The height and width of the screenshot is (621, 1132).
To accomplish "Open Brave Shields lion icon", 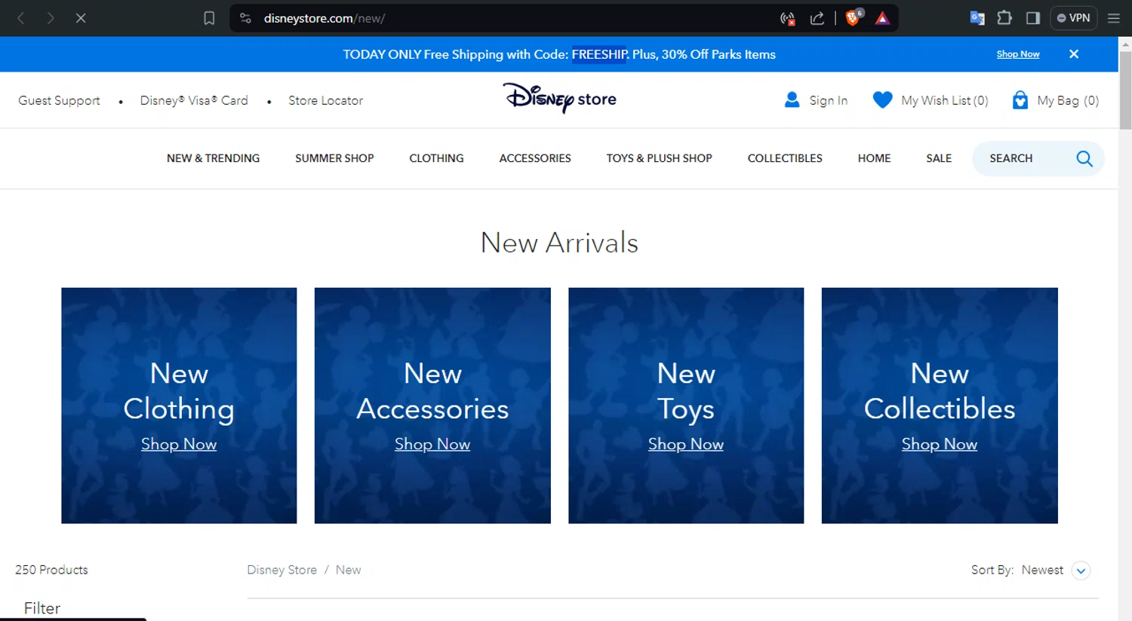I will pos(854,17).
